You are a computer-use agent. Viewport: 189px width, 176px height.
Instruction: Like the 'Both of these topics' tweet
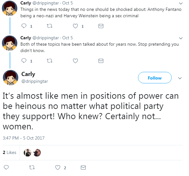pyautogui.click(x=75, y=61)
